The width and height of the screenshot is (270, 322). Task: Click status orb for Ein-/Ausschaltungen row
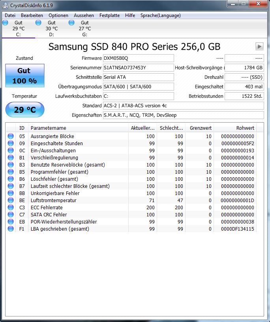tap(11, 150)
